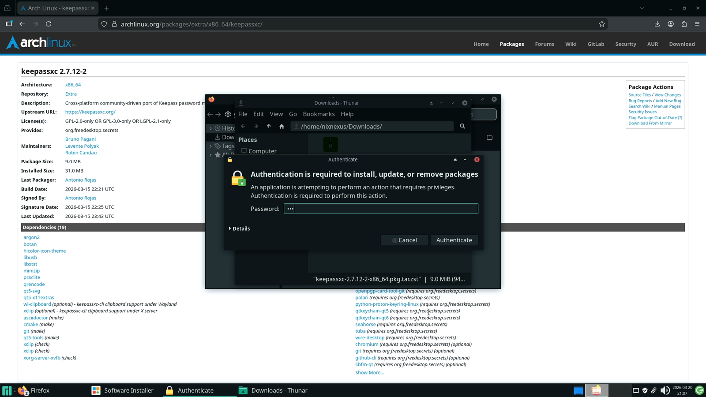Open maintainer Levente Polyak link
Viewport: 706px width, 397px height.
[82, 146]
